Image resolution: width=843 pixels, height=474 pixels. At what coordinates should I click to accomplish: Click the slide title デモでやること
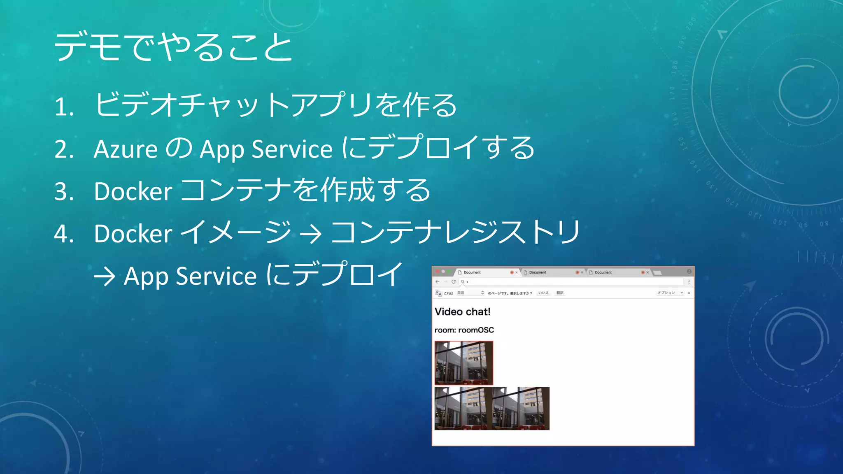coord(173,47)
